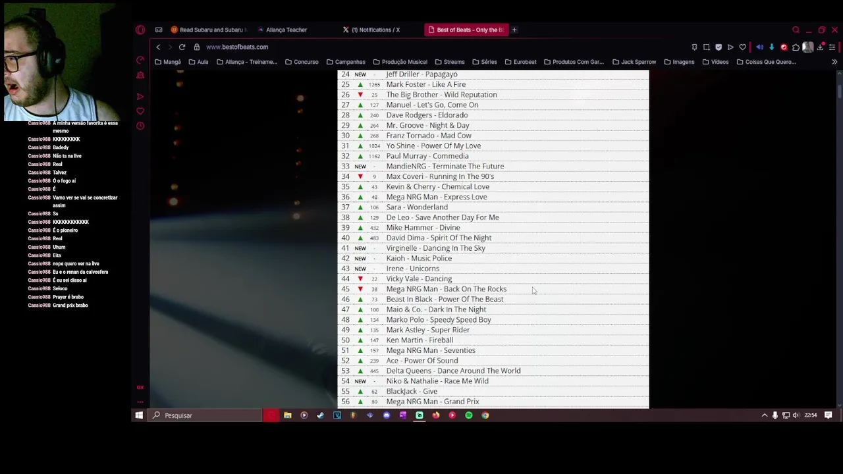Search open tabs with magnifier icon
Screen dimensions: 843x474
click(796, 30)
